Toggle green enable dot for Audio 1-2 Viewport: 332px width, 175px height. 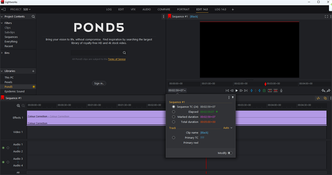(3, 148)
